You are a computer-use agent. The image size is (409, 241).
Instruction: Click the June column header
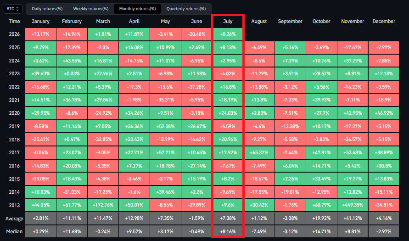[196, 22]
